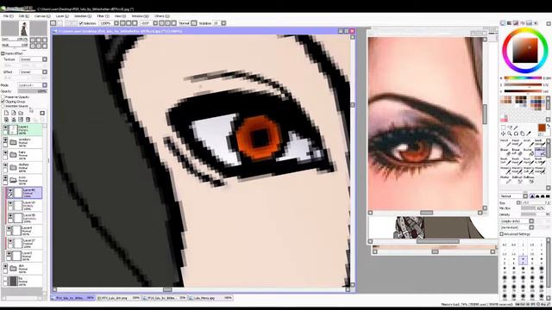Open the Window menu
The image size is (552, 310).
pos(140,16)
